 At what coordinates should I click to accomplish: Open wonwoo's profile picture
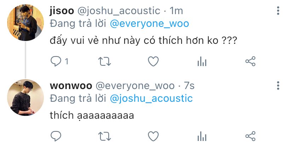click(25, 98)
